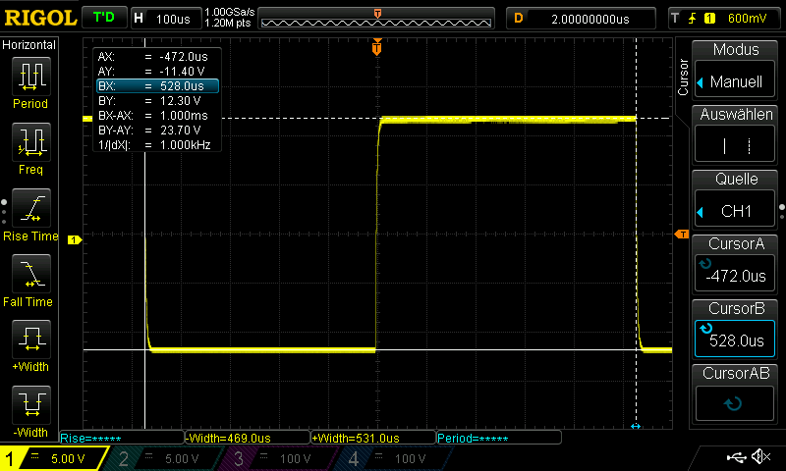
Task: Toggle channel 1 at 5.00 V
Action: 54,458
